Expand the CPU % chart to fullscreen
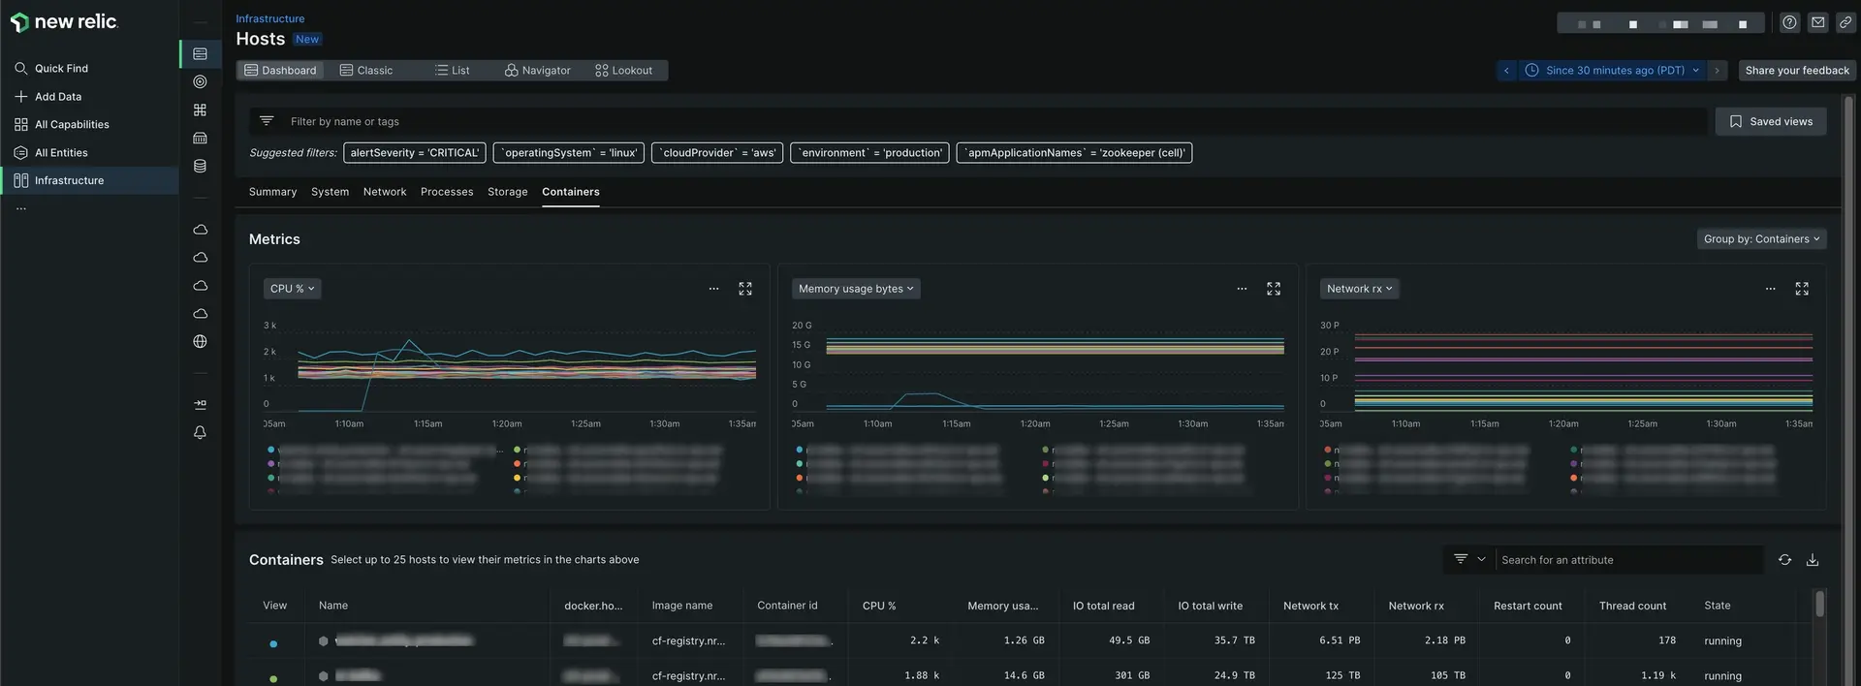The image size is (1861, 686). pos(744,289)
